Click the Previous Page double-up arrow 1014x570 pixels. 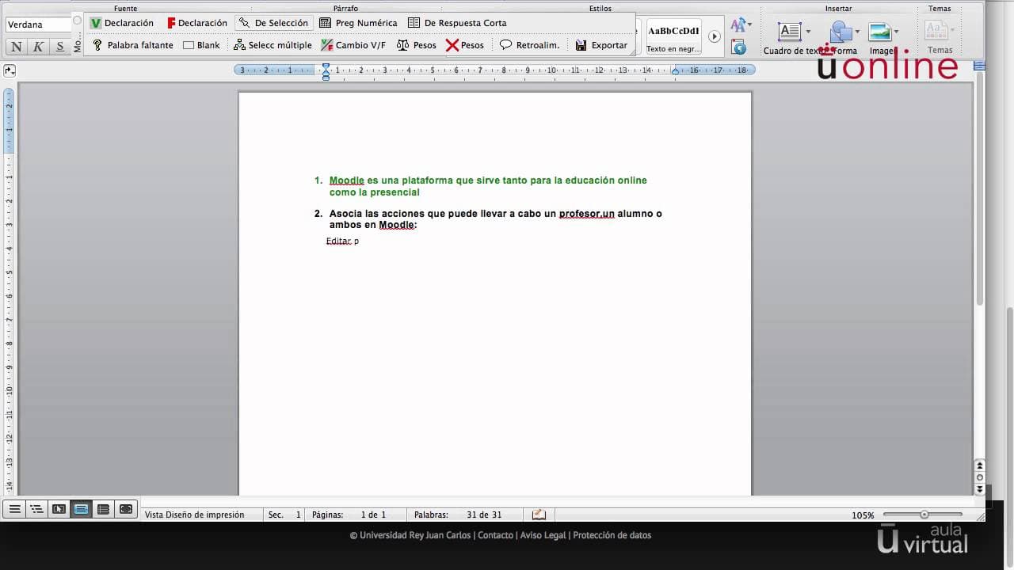click(980, 466)
